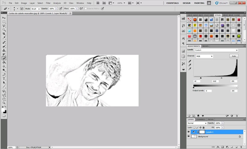Select the Move tool

pos(4,18)
